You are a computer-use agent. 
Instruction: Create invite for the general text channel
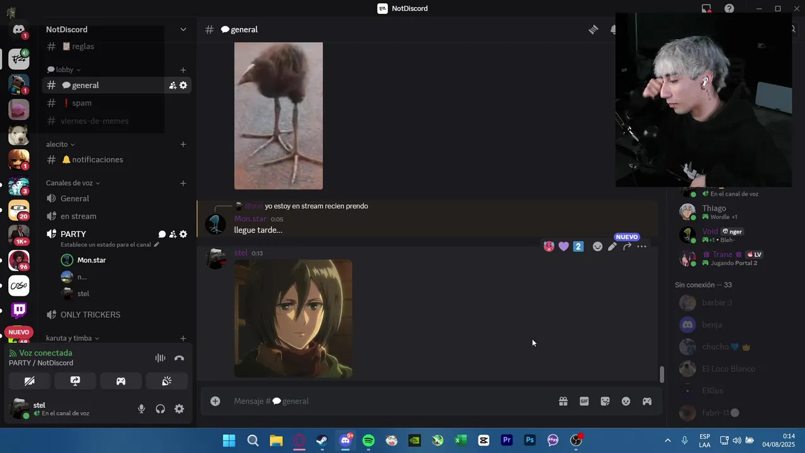[x=172, y=86]
